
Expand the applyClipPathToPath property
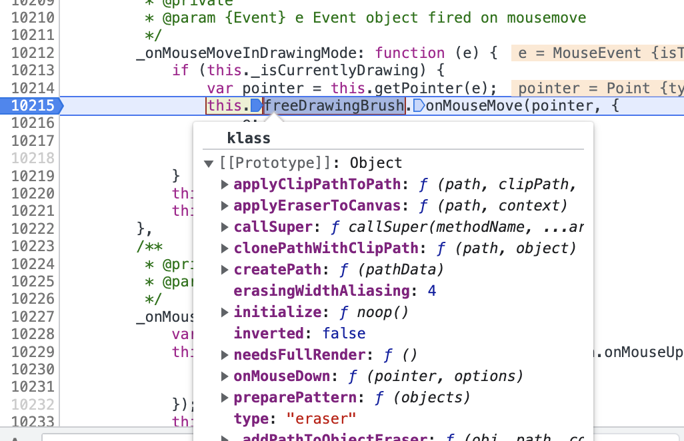tap(225, 185)
